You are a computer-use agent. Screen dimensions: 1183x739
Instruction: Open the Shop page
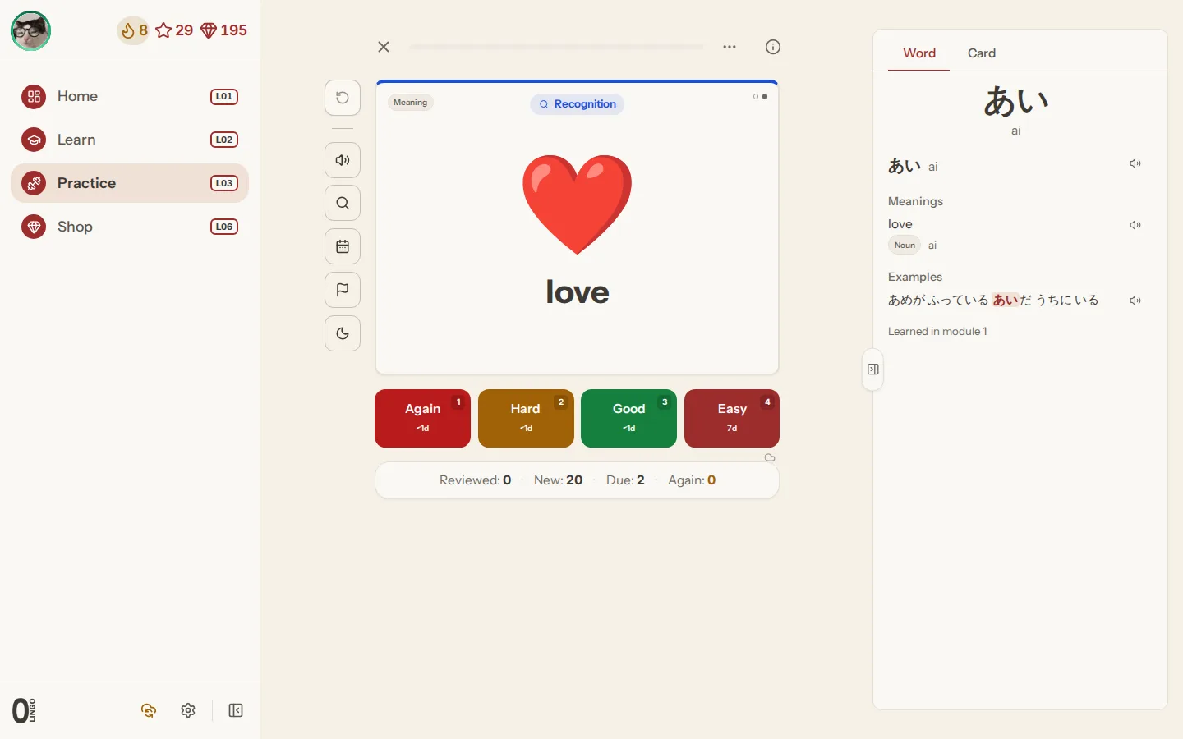[130, 227]
